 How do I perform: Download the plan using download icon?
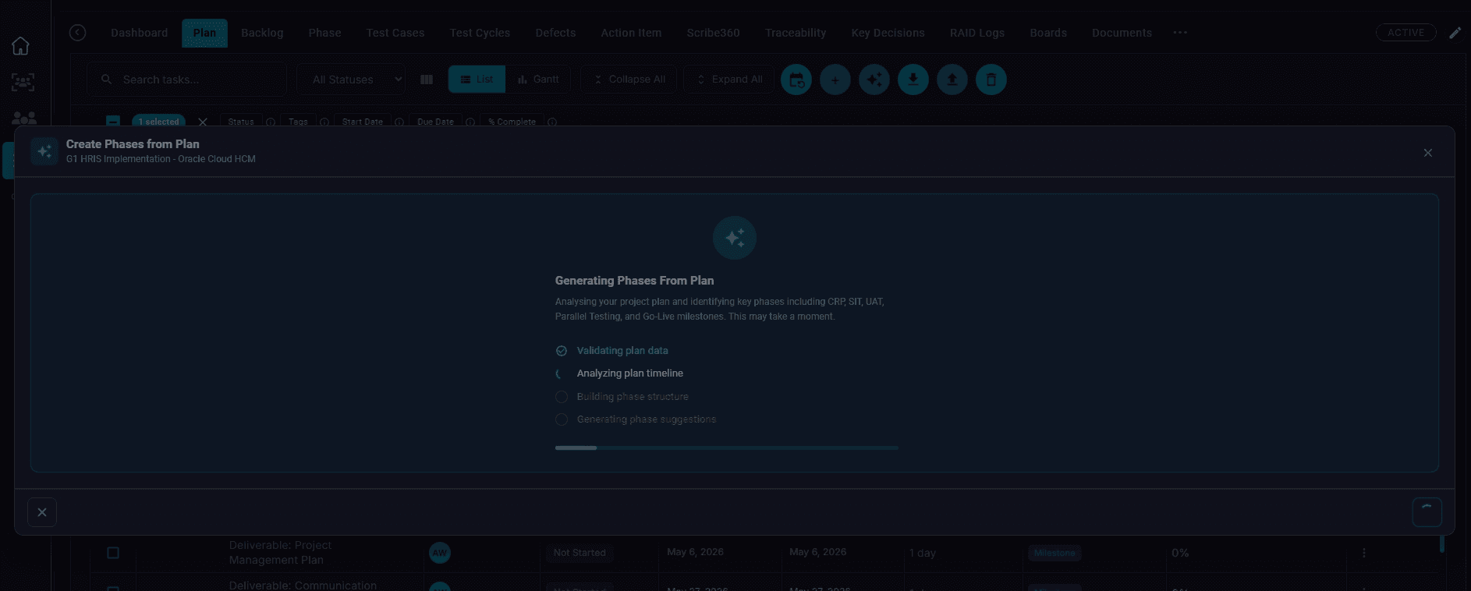(x=913, y=80)
